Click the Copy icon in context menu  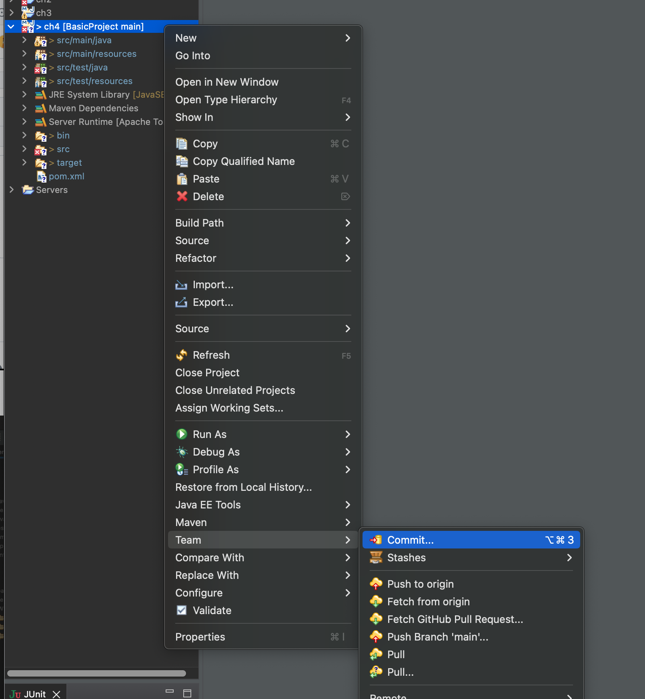[182, 144]
